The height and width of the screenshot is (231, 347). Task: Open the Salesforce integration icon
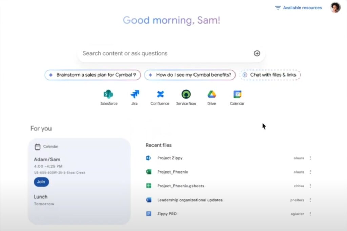pyautogui.click(x=108, y=94)
